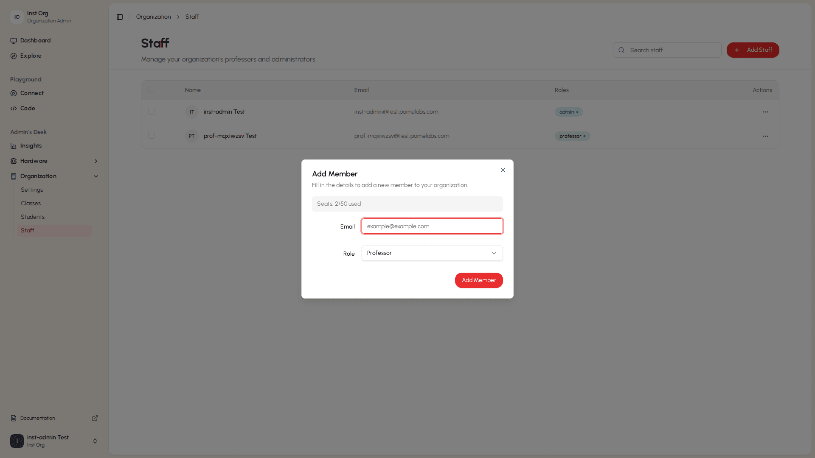The height and width of the screenshot is (458, 815).
Task: Open Dashboard in the sidebar
Action: coord(54,41)
